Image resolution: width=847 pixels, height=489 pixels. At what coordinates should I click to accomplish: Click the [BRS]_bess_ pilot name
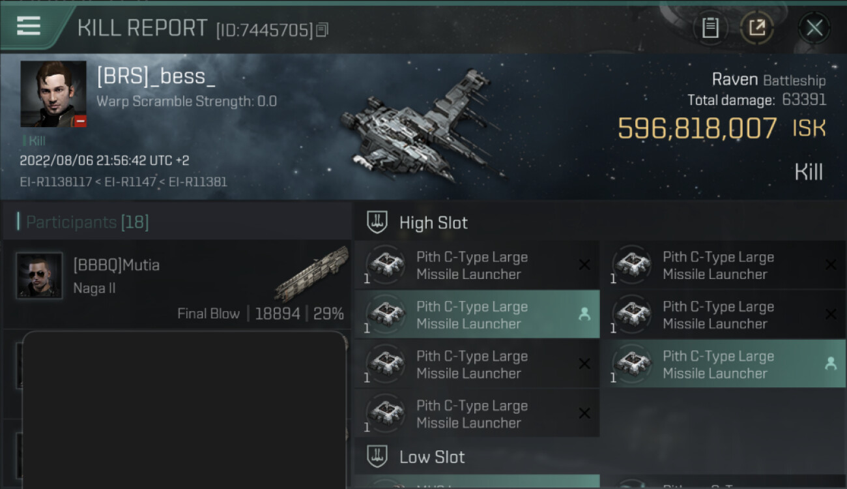click(156, 76)
